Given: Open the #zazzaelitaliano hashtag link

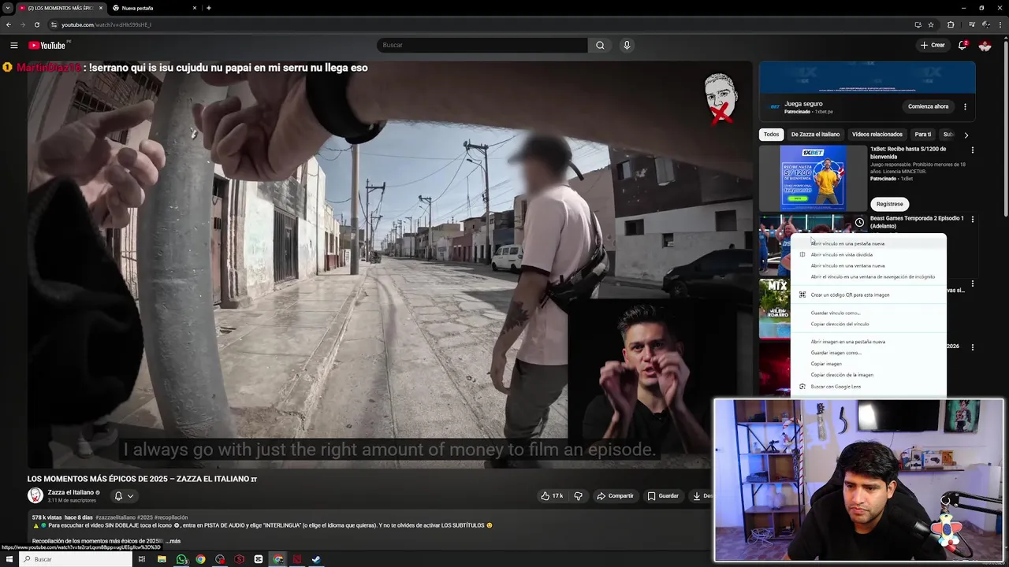Looking at the screenshot, I should [115, 517].
